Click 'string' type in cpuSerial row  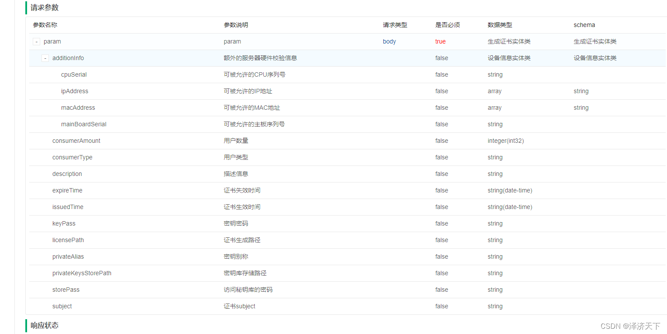tap(495, 75)
